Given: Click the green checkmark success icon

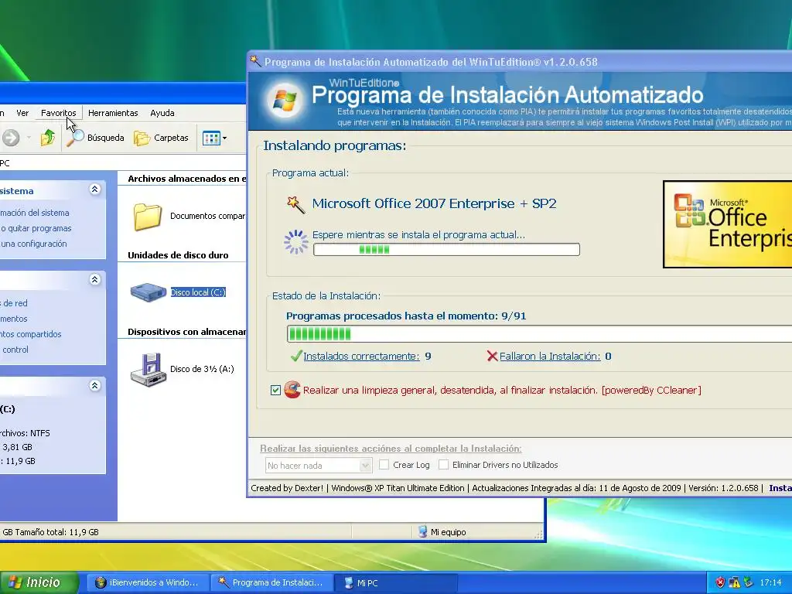Looking at the screenshot, I should [296, 356].
